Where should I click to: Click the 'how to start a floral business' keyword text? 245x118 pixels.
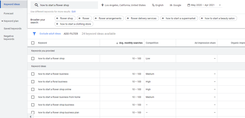tap(53, 82)
